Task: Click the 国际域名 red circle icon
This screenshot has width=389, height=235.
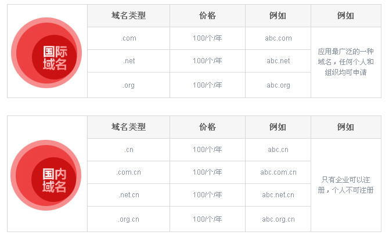Action: pos(47,53)
